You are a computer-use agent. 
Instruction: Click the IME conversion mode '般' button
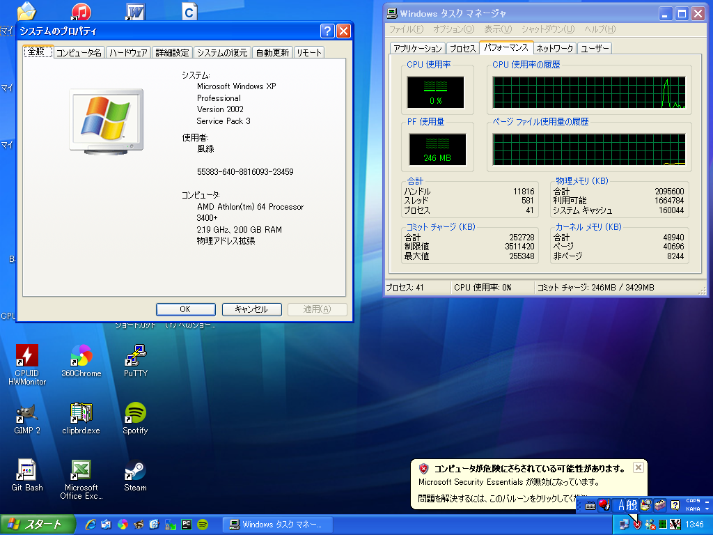632,505
